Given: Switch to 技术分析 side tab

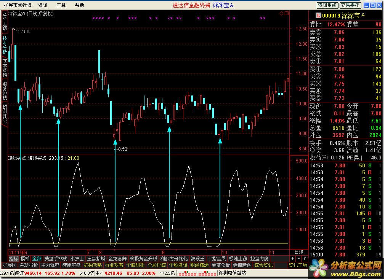Looking at the screenshot, I should point(5,45).
